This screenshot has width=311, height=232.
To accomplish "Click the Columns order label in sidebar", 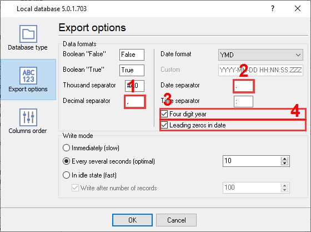I will click(28, 131).
